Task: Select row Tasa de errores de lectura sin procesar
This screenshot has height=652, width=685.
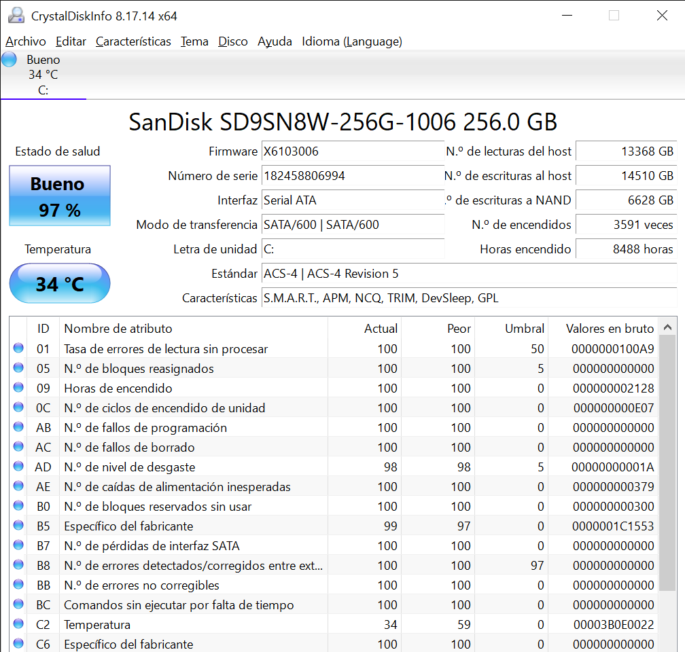Action: 334,348
